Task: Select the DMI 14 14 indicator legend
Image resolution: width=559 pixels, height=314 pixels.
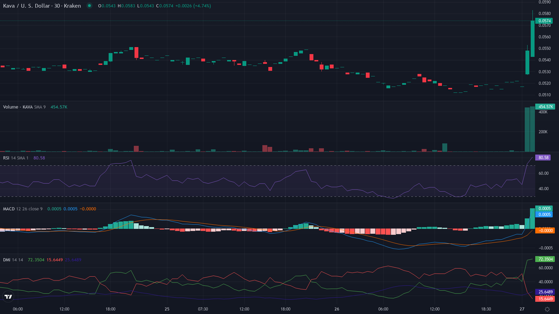Action: (14, 260)
